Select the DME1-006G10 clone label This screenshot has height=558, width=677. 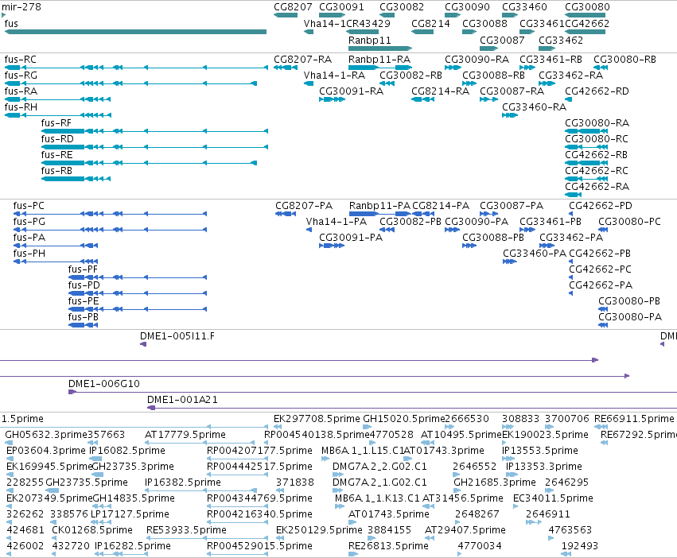coord(104,384)
